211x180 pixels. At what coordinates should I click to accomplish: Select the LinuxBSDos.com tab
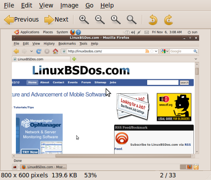(41, 59)
